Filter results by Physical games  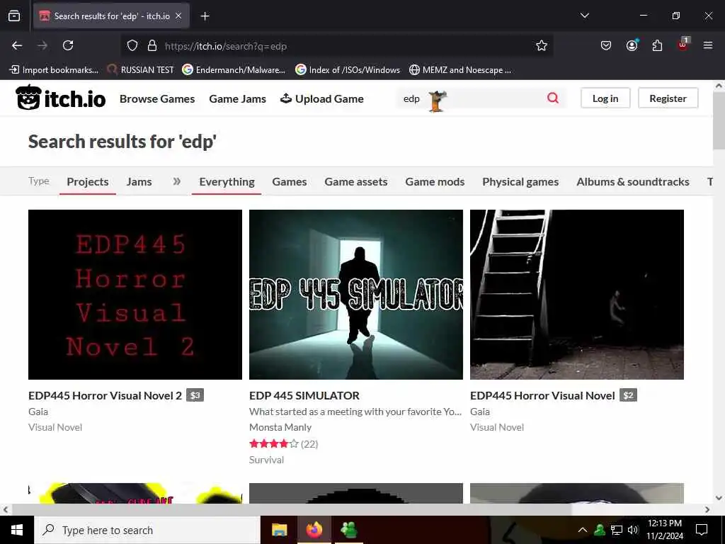coord(520,182)
